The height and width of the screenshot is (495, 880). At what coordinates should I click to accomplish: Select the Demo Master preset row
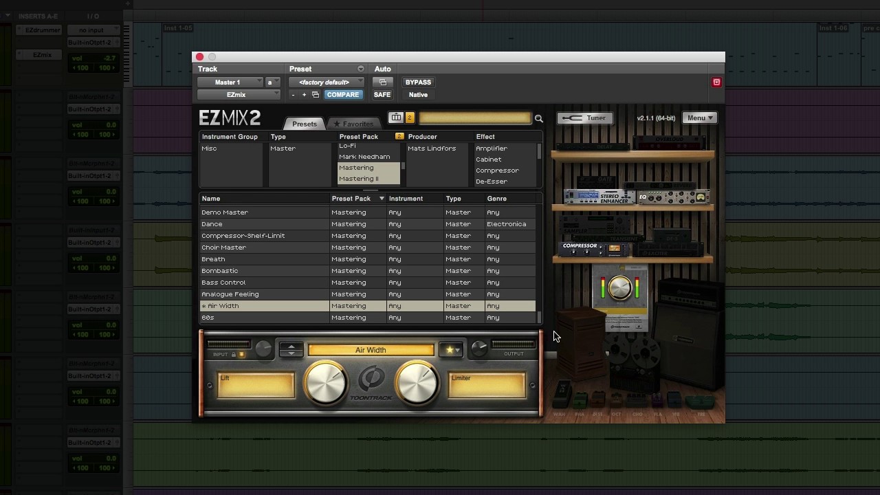tap(368, 212)
